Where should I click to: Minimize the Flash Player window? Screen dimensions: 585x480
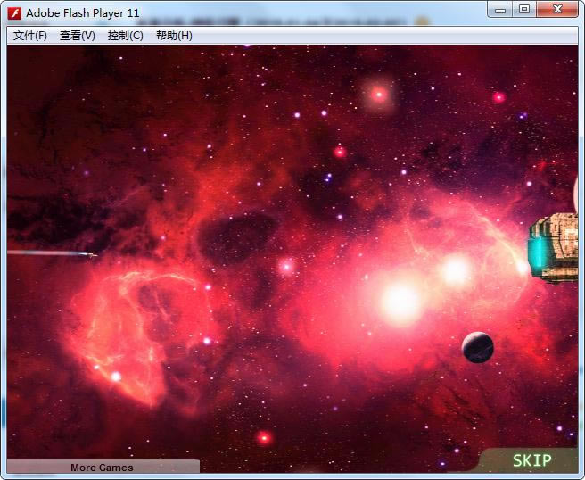[500, 10]
